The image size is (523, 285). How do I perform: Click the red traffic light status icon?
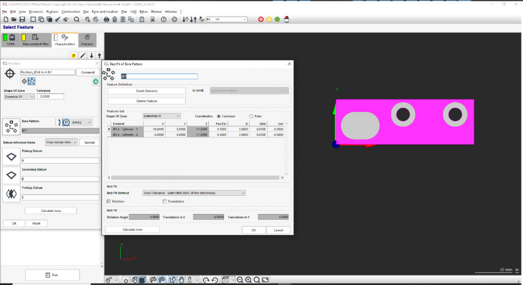pyautogui.click(x=261, y=19)
